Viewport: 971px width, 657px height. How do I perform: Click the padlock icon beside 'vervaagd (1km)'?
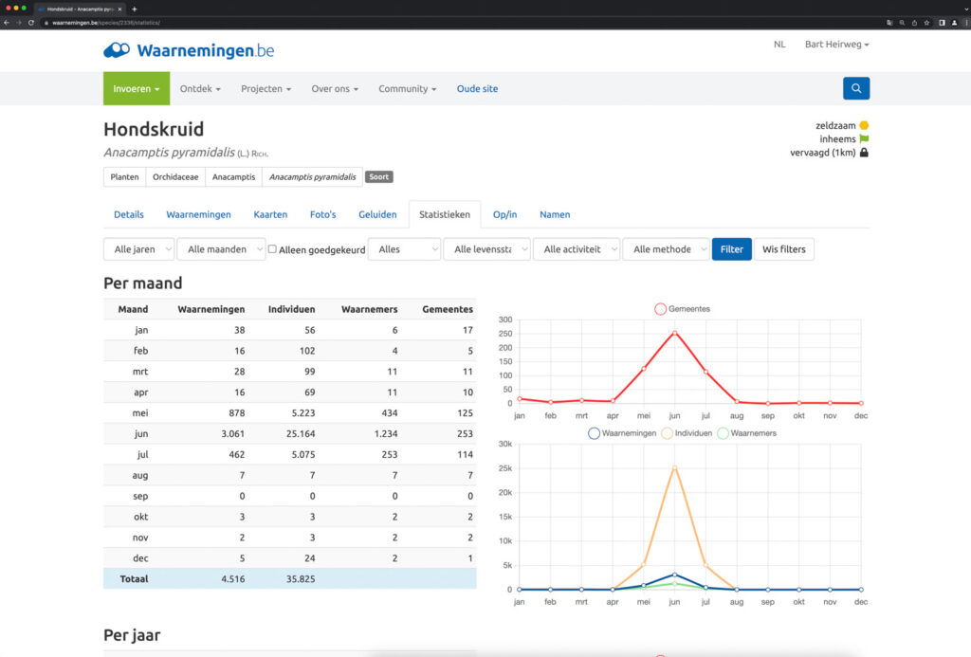[x=864, y=153]
